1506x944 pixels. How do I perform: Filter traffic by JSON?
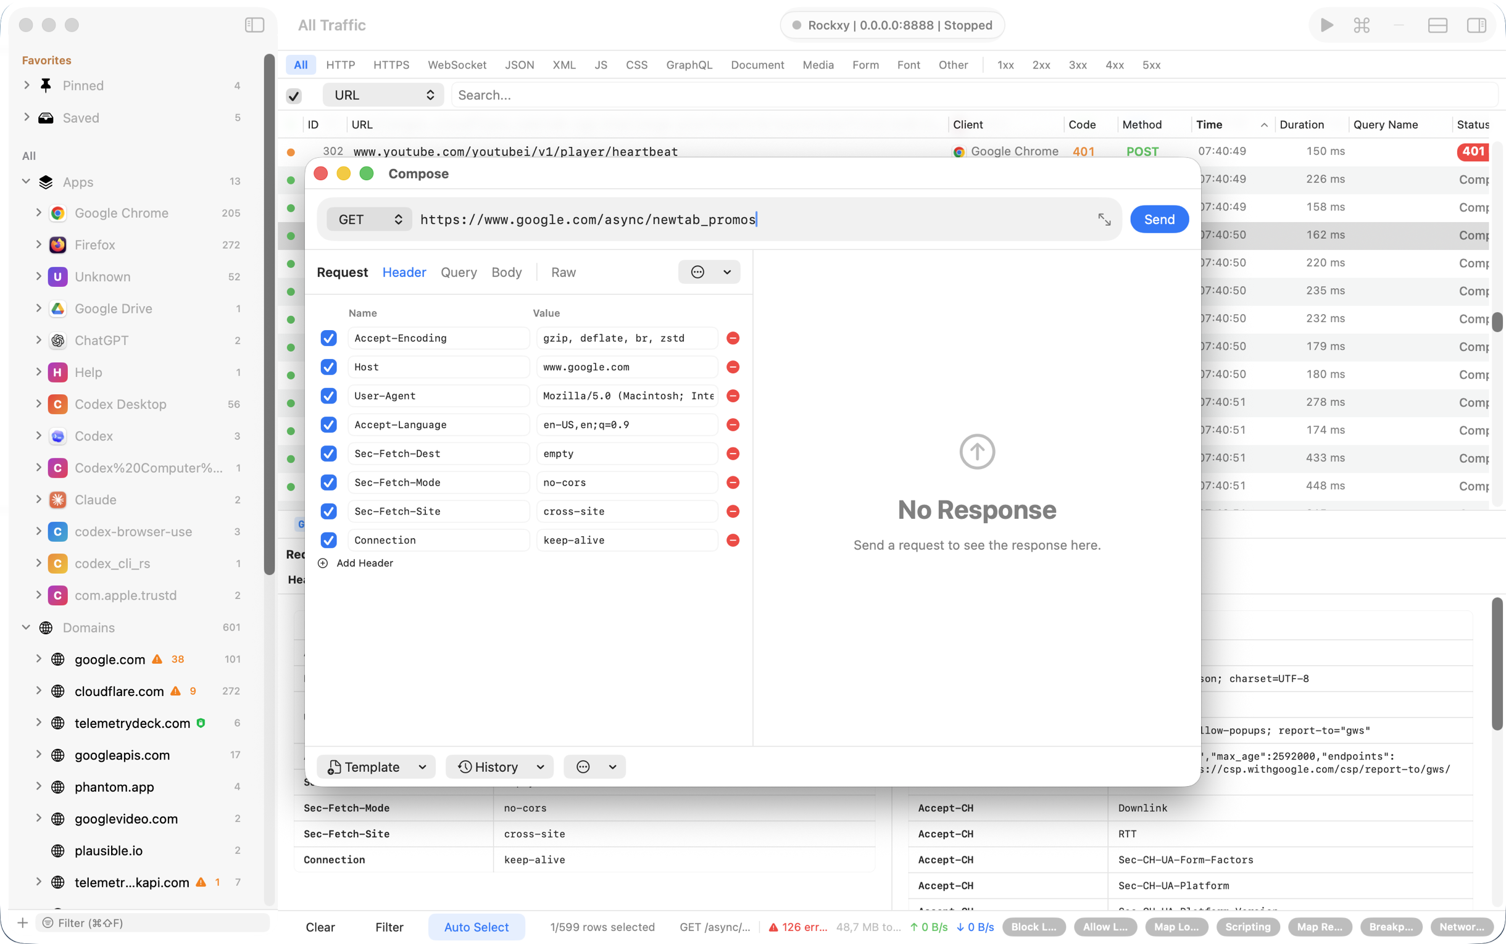[x=520, y=65]
